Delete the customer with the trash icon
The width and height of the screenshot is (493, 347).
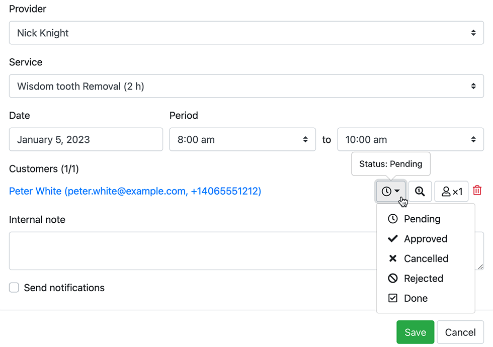(x=477, y=191)
